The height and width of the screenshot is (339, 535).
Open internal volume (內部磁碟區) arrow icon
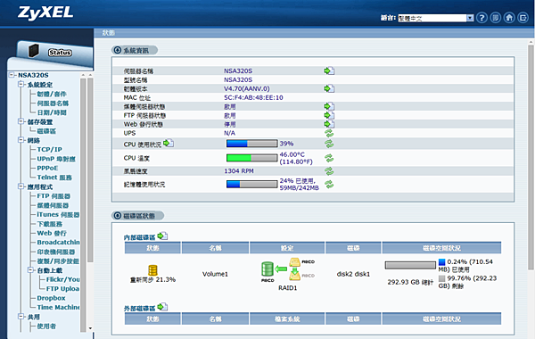pyautogui.click(x=162, y=236)
